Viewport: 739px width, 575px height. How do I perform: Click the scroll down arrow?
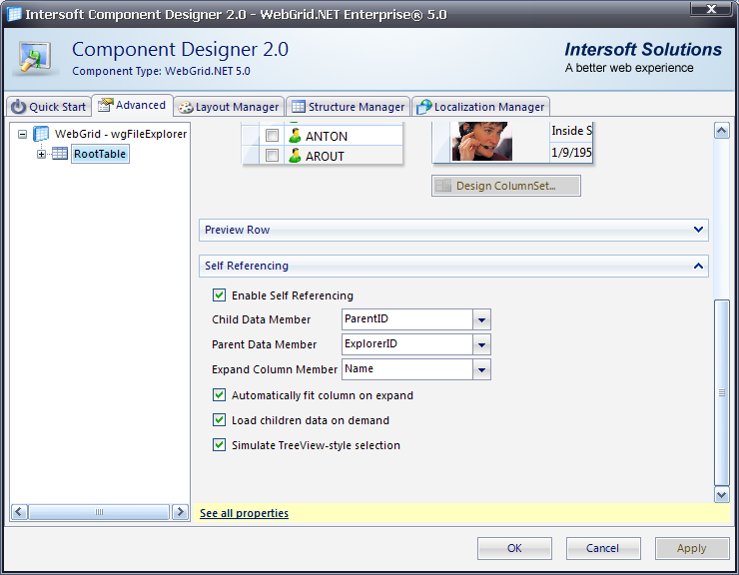coord(722,494)
